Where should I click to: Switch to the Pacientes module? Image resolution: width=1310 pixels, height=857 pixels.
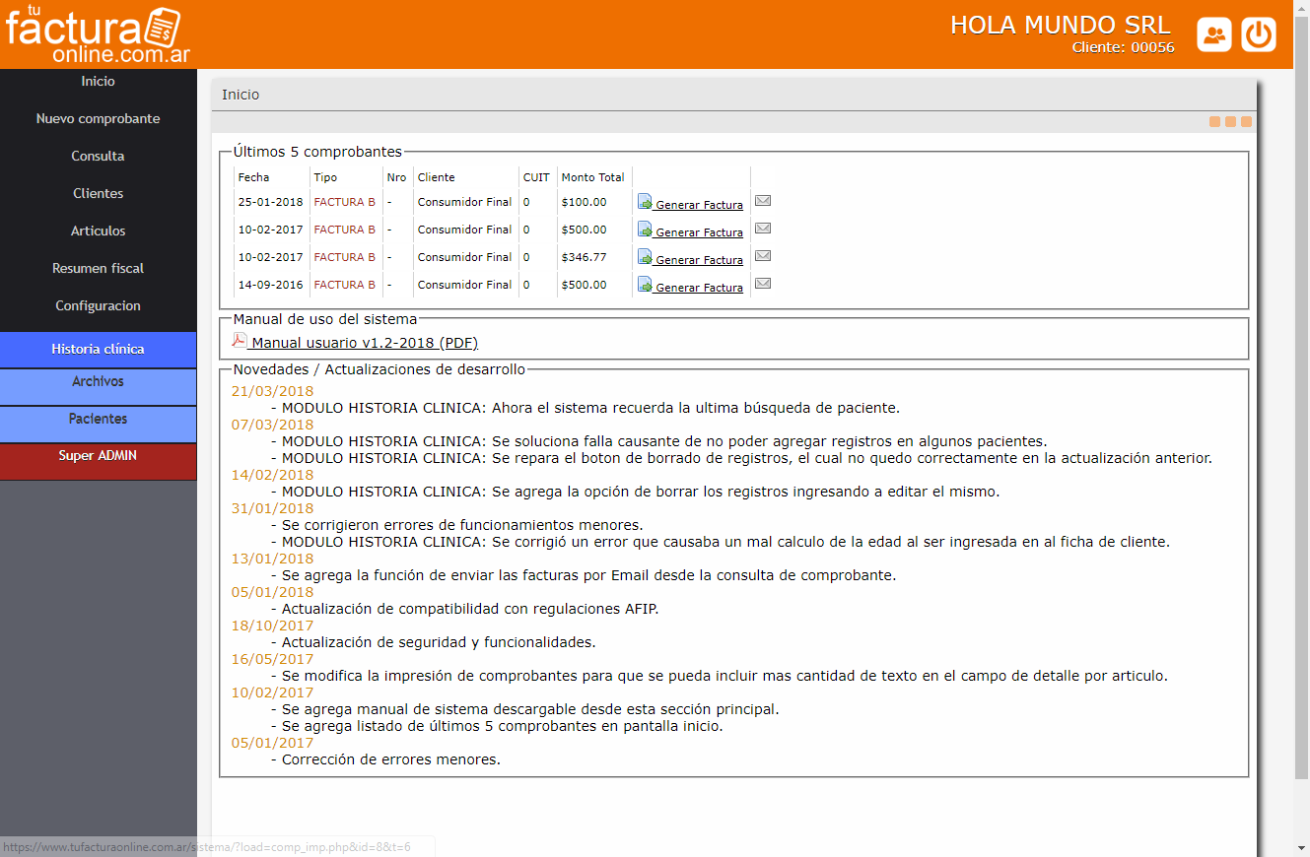point(98,418)
